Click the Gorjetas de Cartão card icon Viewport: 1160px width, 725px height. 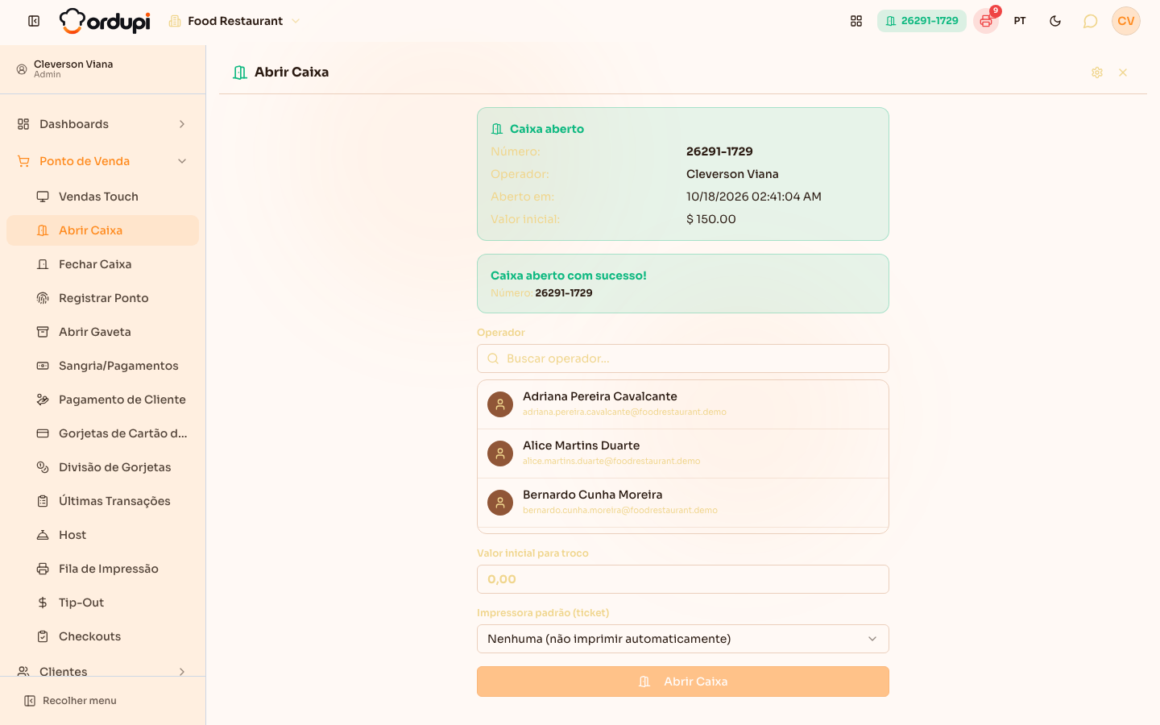pos(43,433)
